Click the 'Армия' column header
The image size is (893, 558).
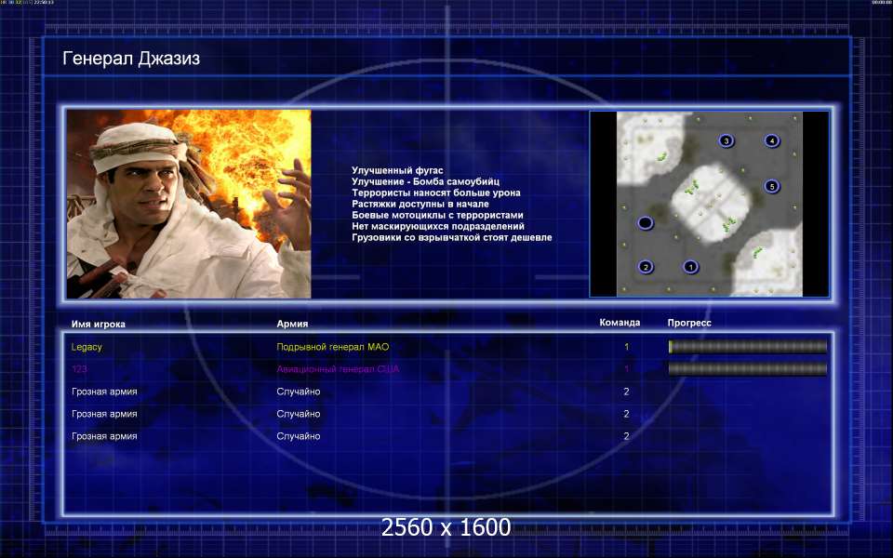click(x=292, y=324)
